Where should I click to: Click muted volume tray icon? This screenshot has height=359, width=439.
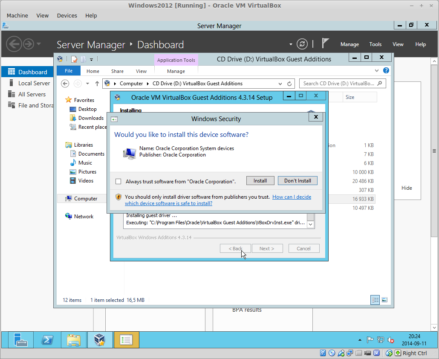pos(390,340)
